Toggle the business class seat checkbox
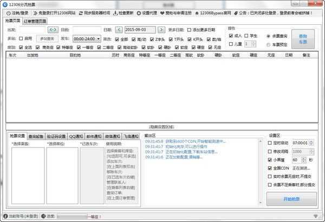The width and height of the screenshot is (325, 222). 37,48
